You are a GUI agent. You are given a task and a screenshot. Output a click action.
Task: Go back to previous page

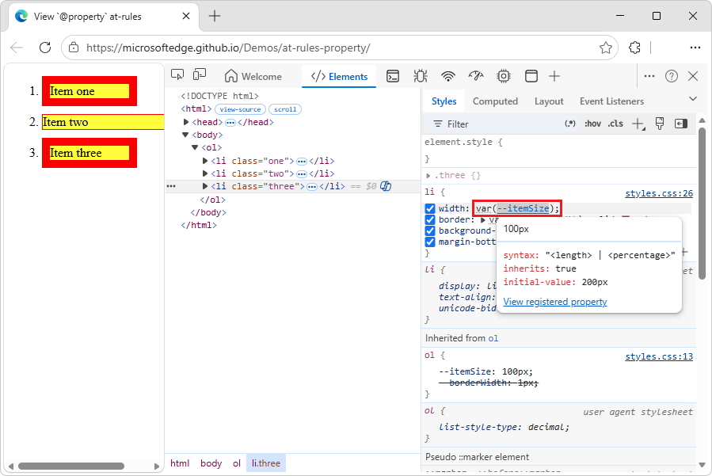click(x=17, y=48)
